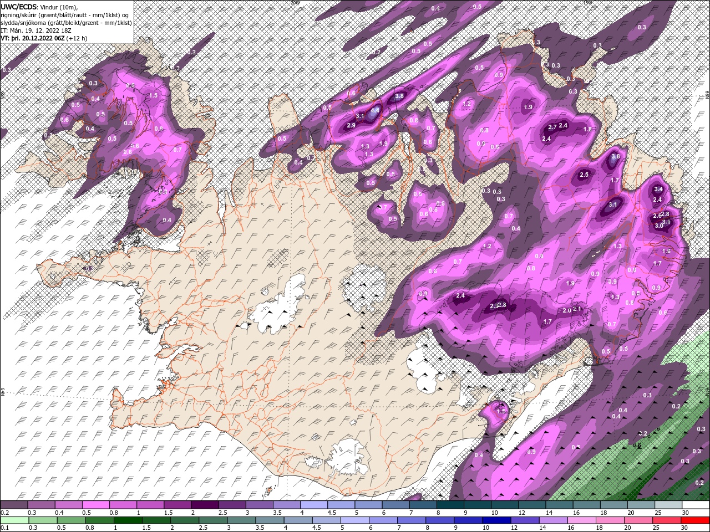
Task: Click the bottom legend swatch between 10 and 12
Action: tap(496, 520)
